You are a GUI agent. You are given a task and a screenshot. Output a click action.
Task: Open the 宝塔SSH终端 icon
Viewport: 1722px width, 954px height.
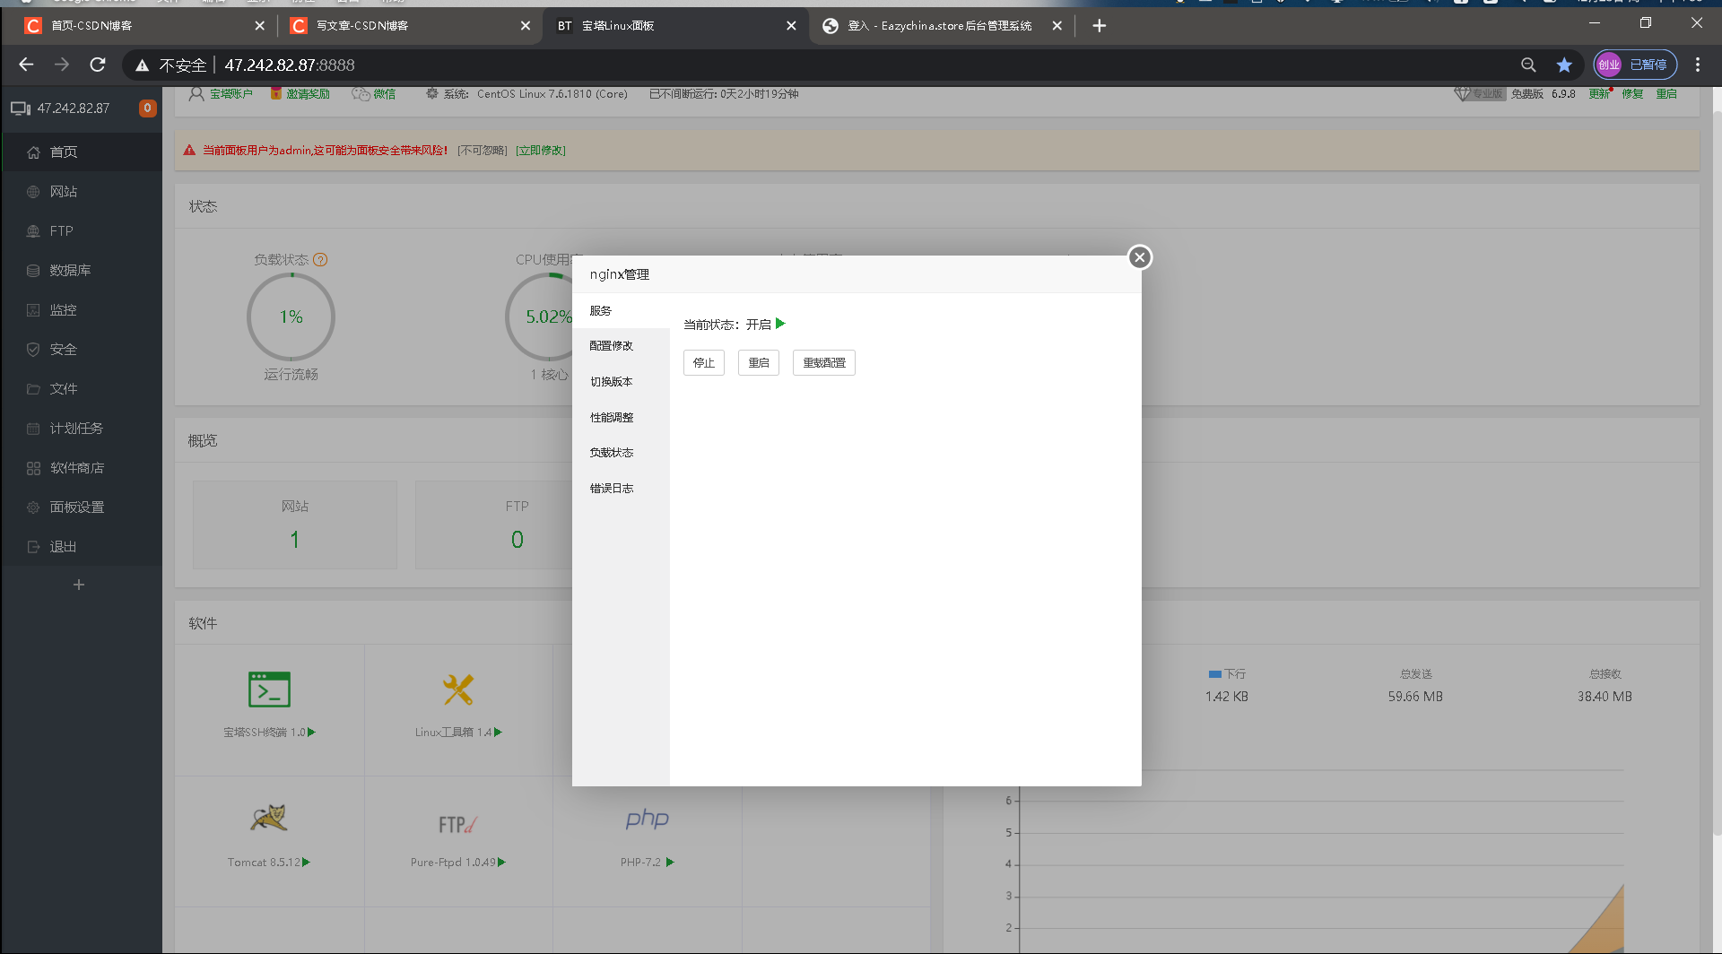click(x=269, y=689)
